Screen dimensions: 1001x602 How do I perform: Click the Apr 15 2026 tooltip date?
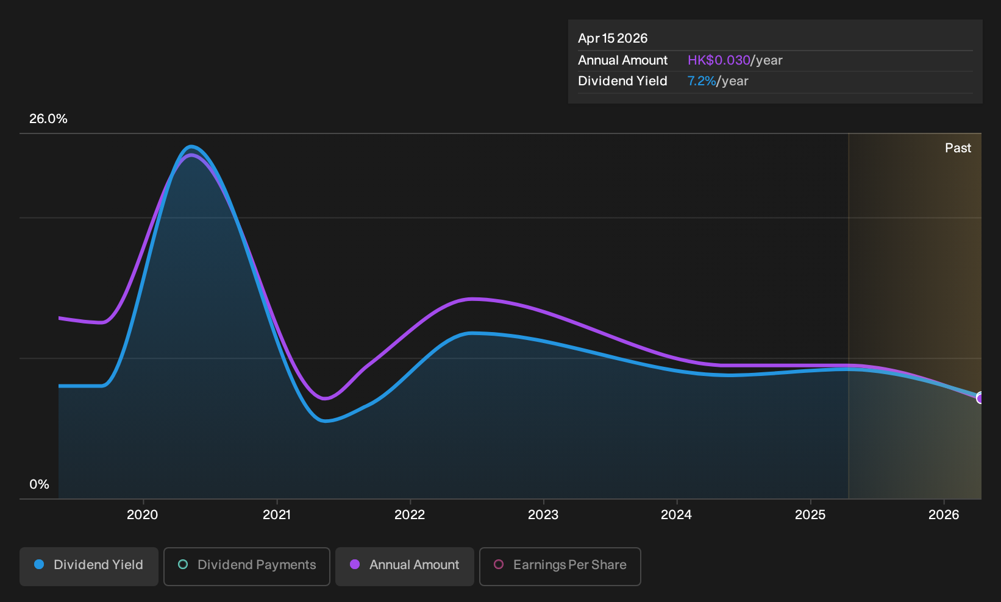click(613, 38)
